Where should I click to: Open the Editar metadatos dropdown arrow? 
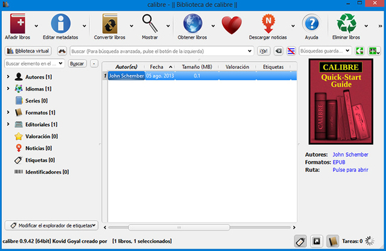click(84, 26)
